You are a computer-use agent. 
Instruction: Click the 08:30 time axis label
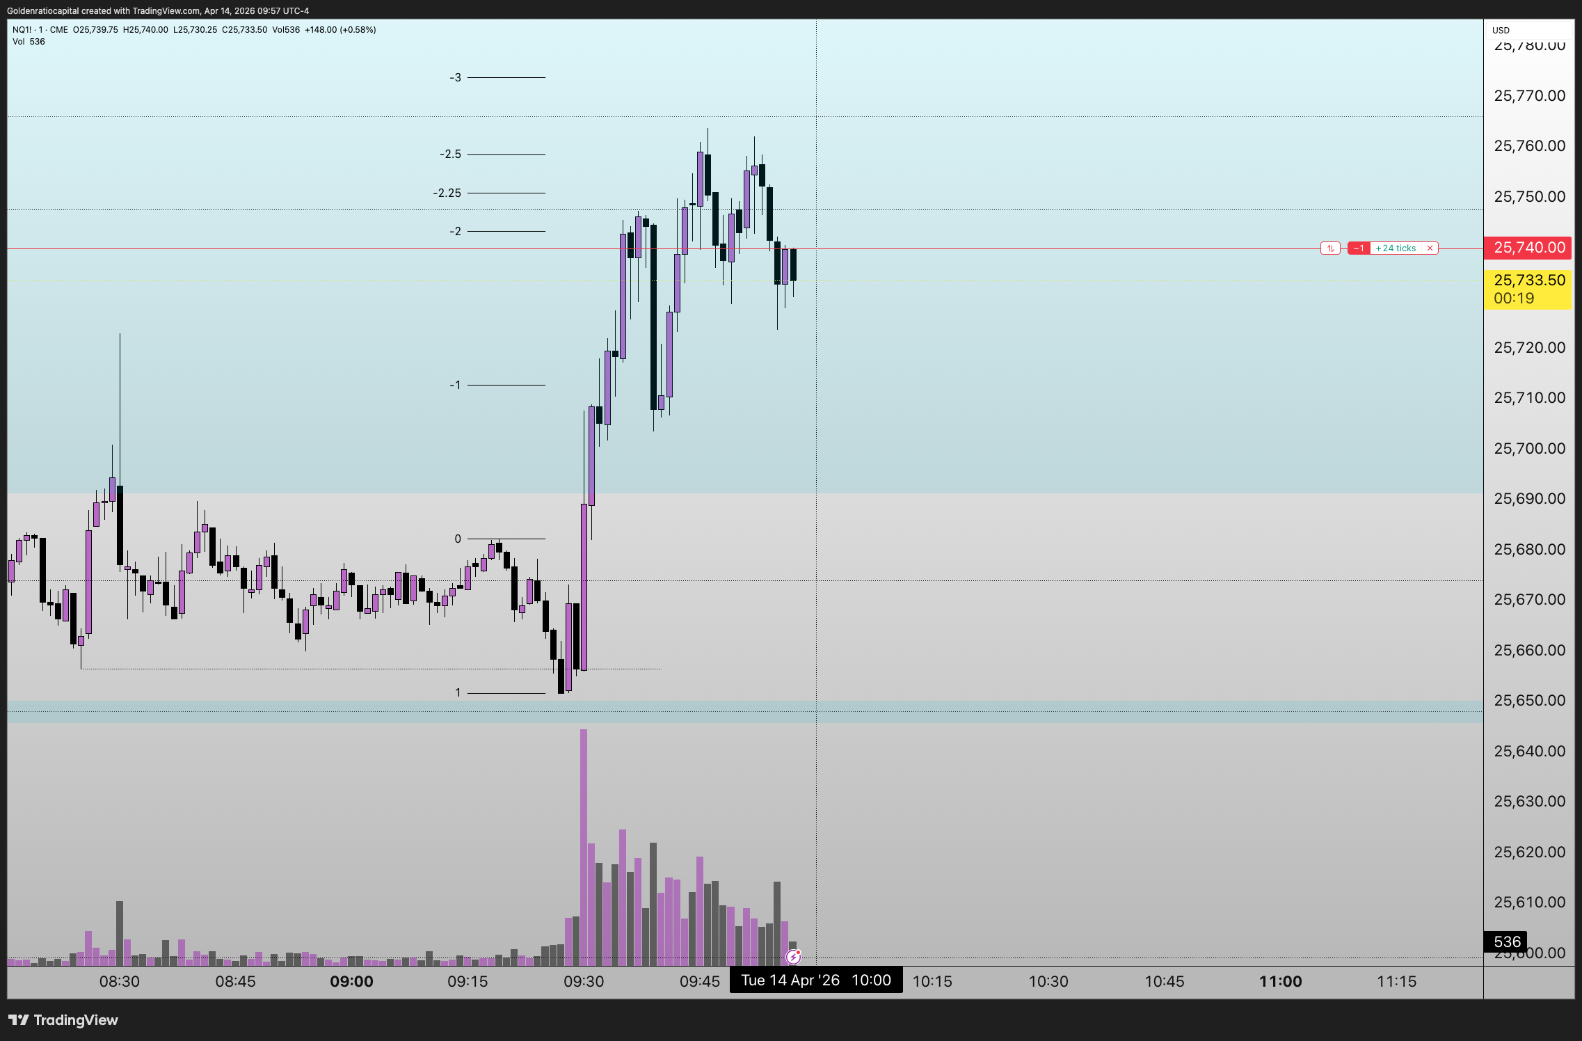(x=119, y=981)
